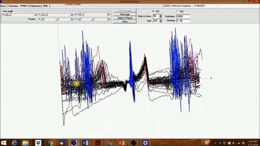Open the OBS recorder taskbar icon

tap(133, 143)
